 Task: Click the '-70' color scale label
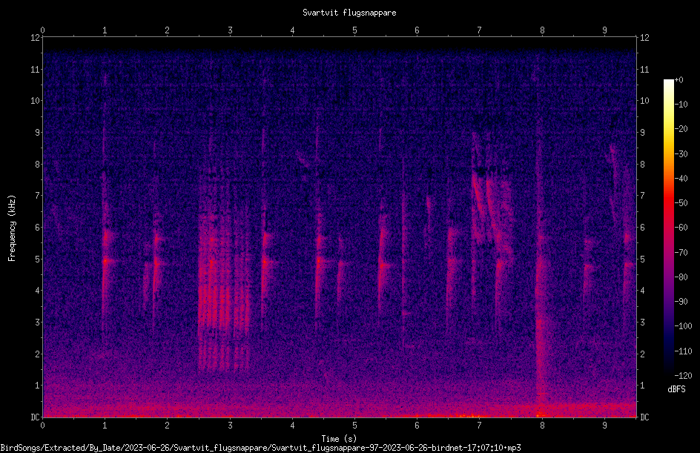[681, 253]
